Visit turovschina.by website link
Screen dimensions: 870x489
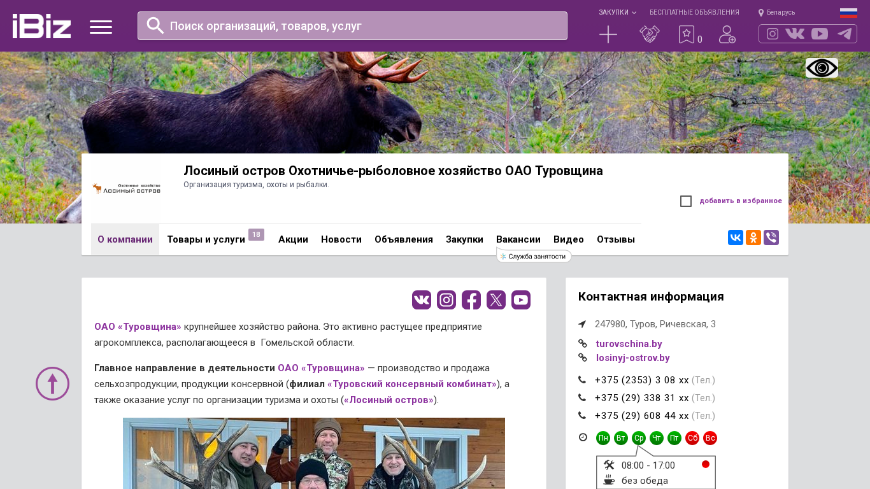coord(629,344)
